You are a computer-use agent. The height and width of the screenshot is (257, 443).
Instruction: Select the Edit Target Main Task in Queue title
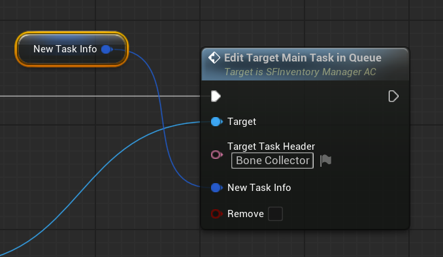[x=303, y=58]
